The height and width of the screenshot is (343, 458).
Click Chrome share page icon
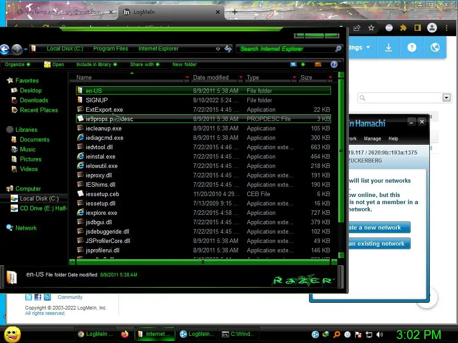tap(357, 28)
